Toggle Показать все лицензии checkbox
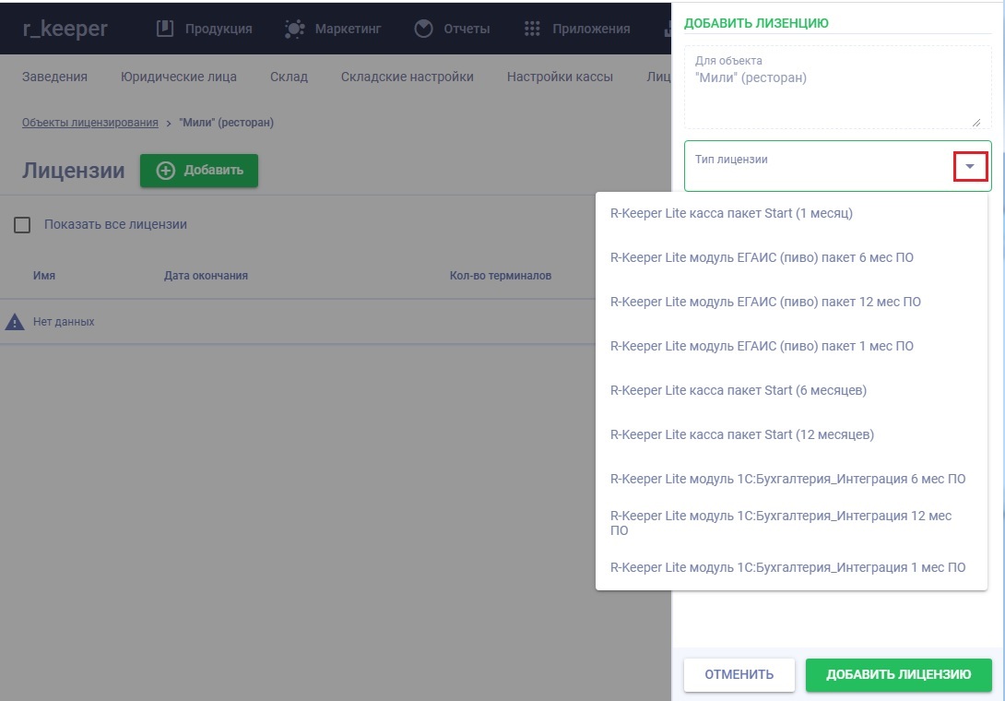This screenshot has height=701, width=1005. [22, 225]
